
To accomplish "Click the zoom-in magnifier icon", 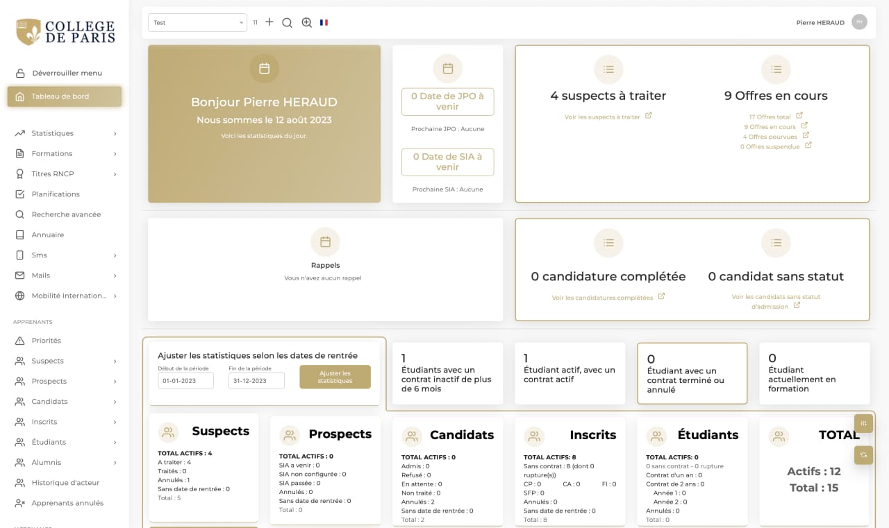I will click(x=306, y=22).
